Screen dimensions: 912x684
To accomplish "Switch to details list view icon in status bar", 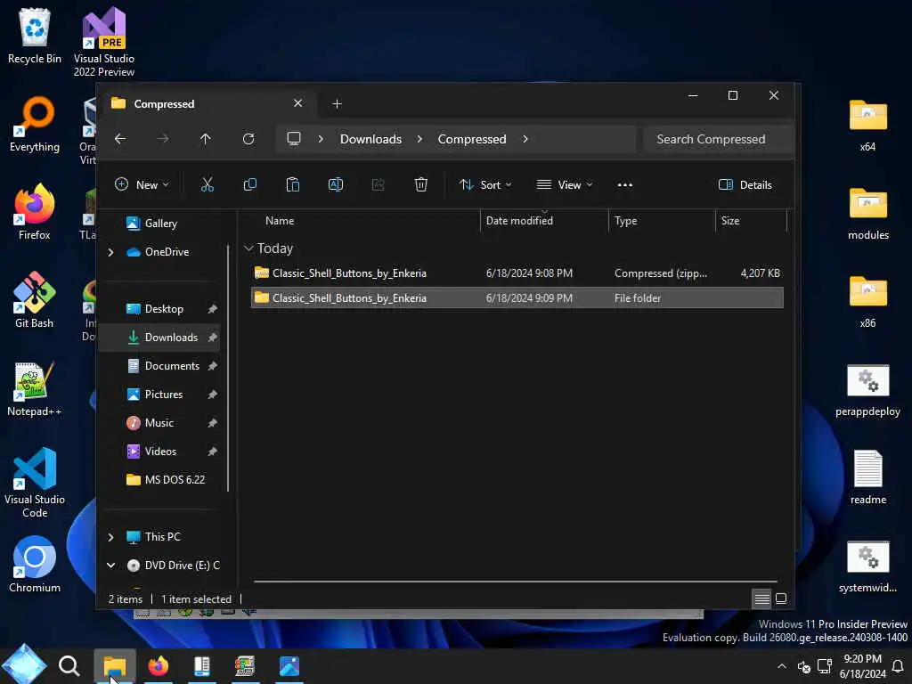I will pos(762,598).
